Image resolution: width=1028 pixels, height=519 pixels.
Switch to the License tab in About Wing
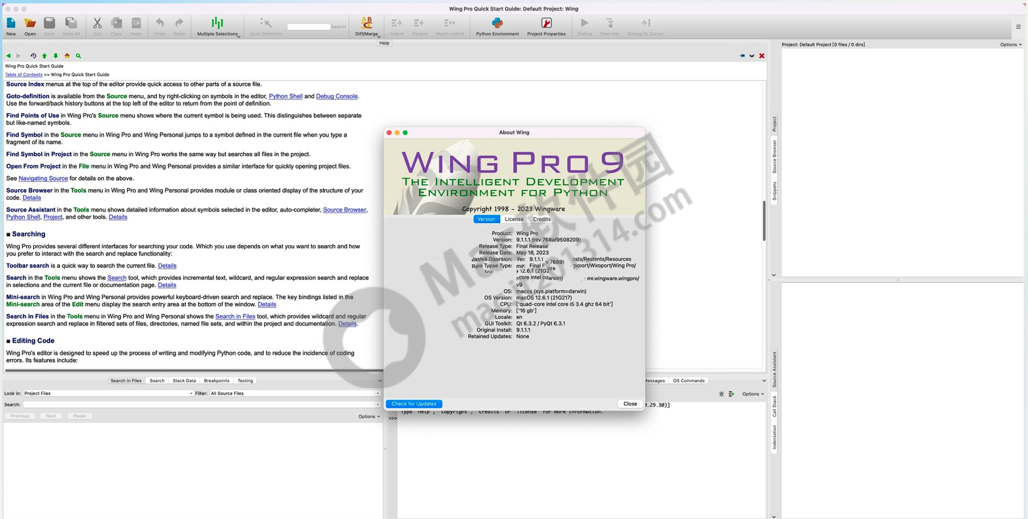point(514,219)
